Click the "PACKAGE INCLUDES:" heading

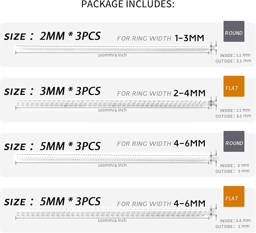128,4
